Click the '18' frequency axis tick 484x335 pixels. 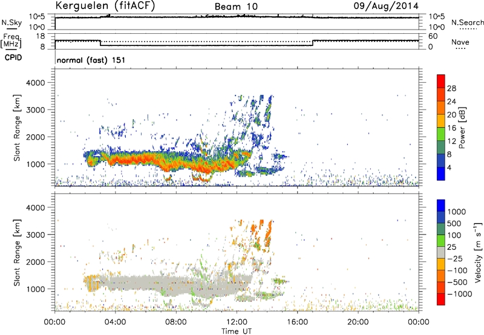41,36
